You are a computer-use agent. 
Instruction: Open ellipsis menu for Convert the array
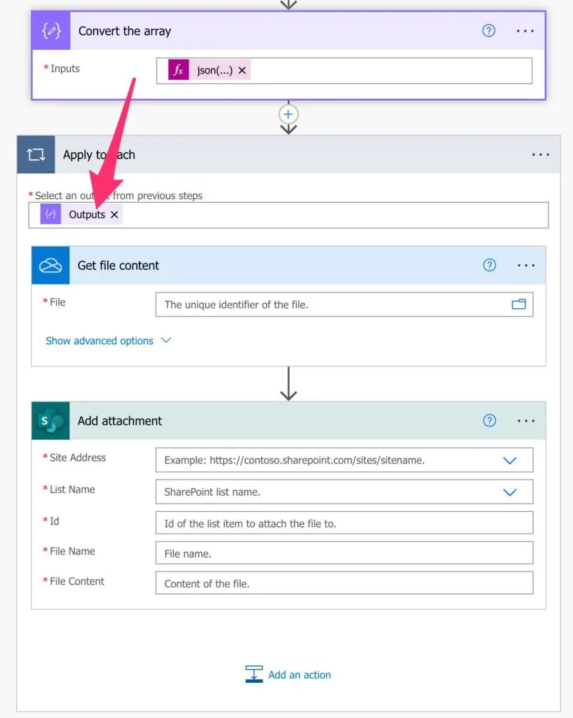pyautogui.click(x=525, y=31)
